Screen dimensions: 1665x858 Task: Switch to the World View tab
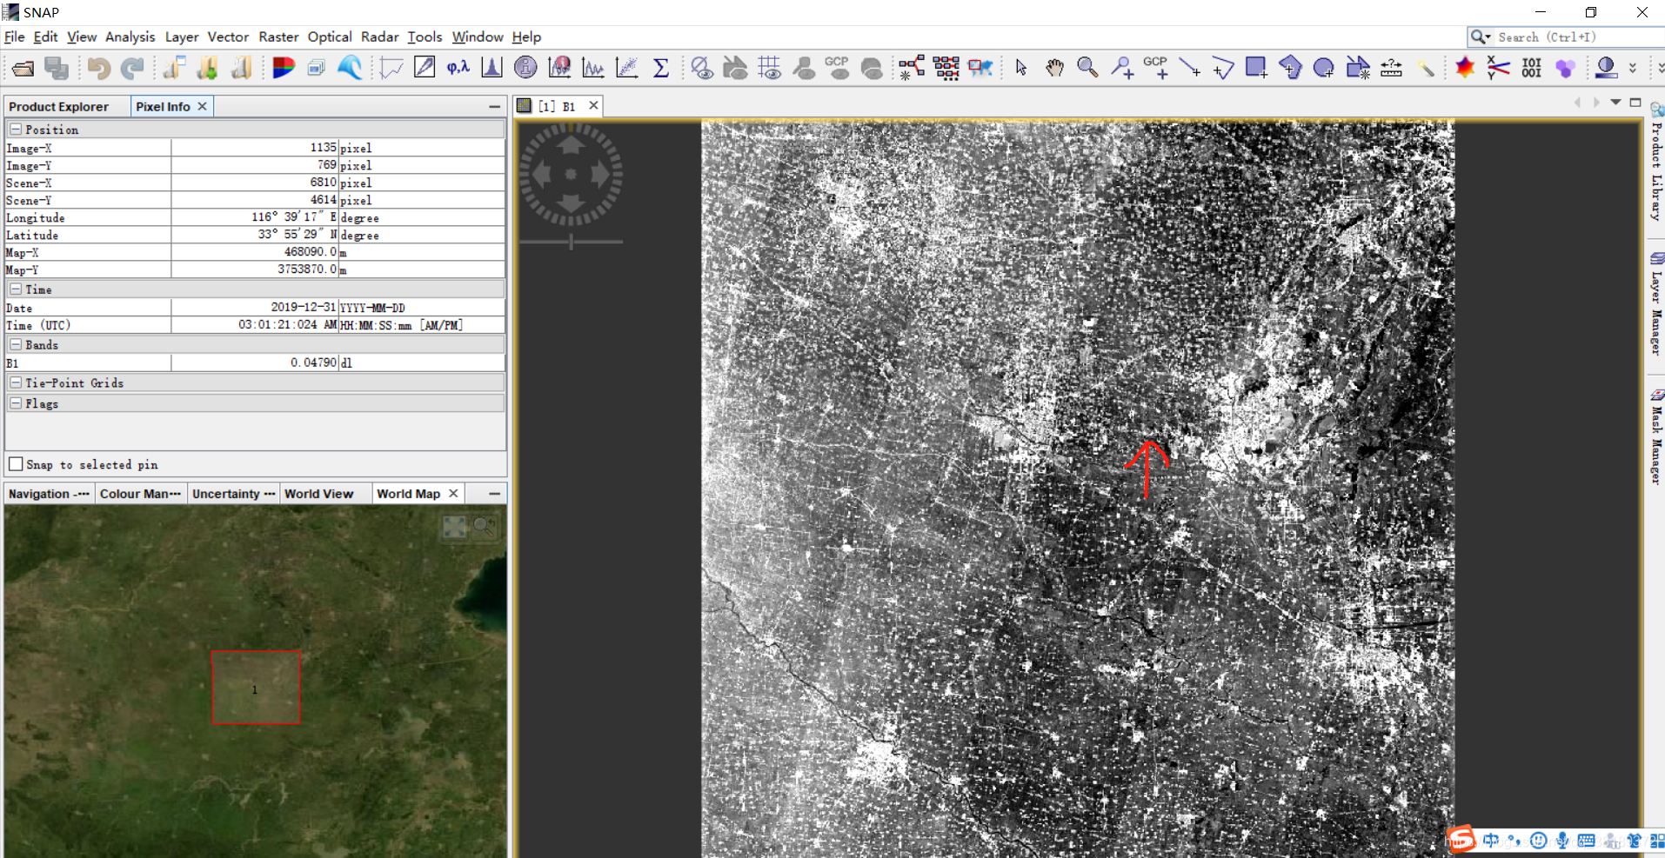point(318,493)
